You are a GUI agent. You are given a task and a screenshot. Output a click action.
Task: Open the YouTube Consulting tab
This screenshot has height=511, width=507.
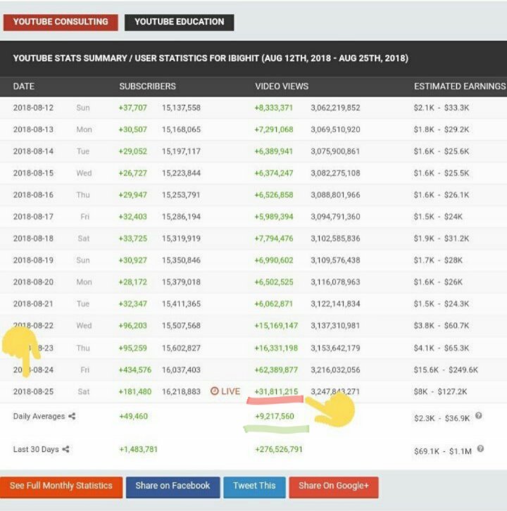coord(61,22)
